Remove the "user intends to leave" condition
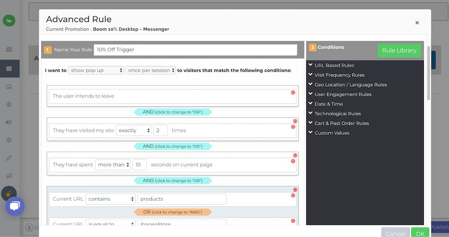This screenshot has width=449, height=237. 293,92
